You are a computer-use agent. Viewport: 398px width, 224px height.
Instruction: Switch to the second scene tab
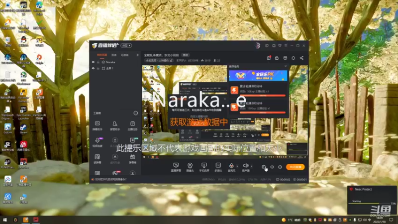point(114,55)
